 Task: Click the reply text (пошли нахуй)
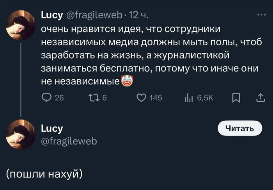pos(44,173)
